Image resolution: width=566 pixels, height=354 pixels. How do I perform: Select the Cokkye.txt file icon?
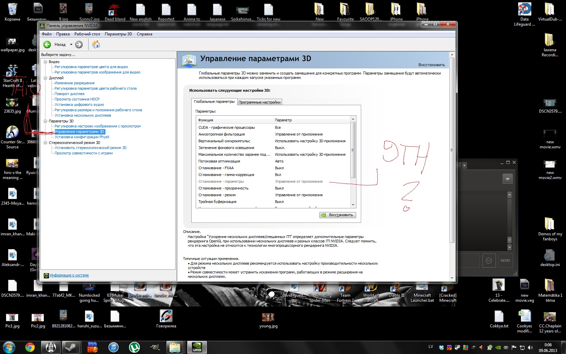(x=499, y=319)
